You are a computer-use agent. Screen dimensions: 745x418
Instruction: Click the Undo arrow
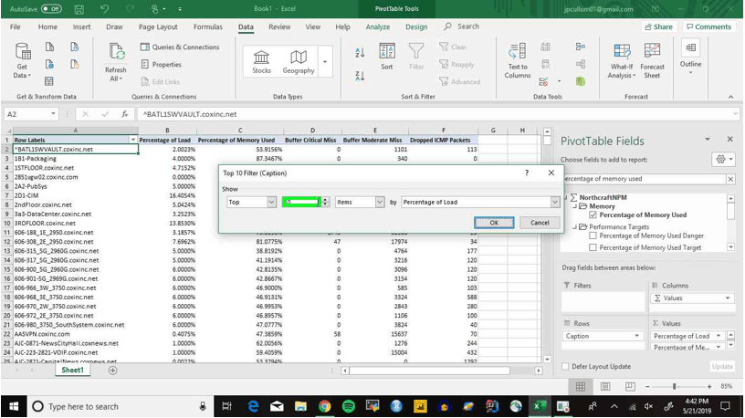(104, 9)
